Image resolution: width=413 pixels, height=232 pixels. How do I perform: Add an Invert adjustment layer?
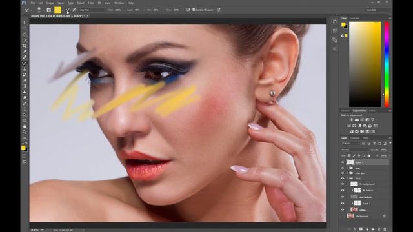click(x=351, y=131)
